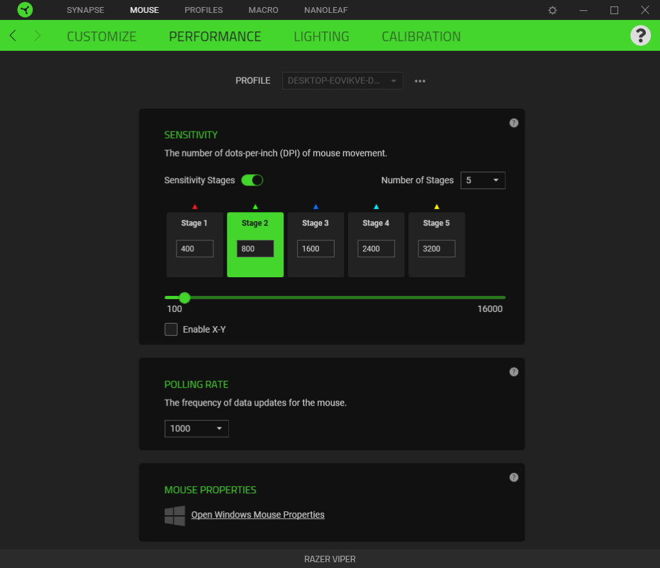660x568 pixels.
Task: Click the Windows logo icon
Action: (x=175, y=515)
